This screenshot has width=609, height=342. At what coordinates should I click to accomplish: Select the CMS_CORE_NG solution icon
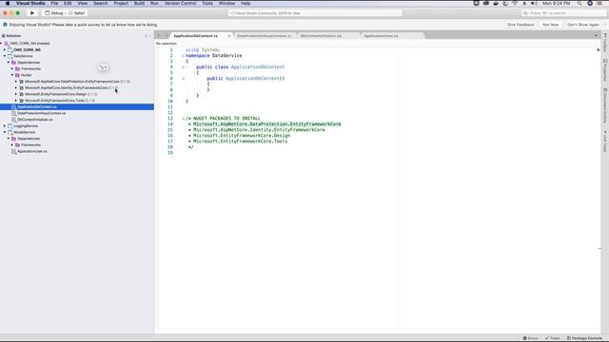click(7, 44)
